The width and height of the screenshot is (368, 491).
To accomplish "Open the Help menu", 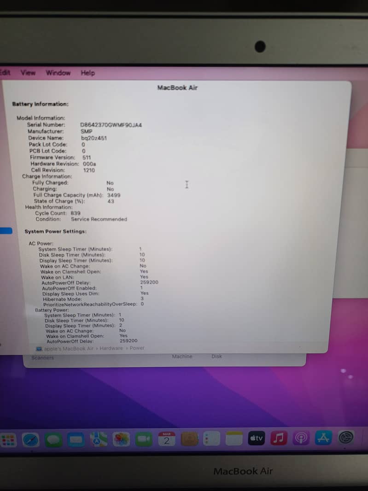I will click(x=88, y=73).
